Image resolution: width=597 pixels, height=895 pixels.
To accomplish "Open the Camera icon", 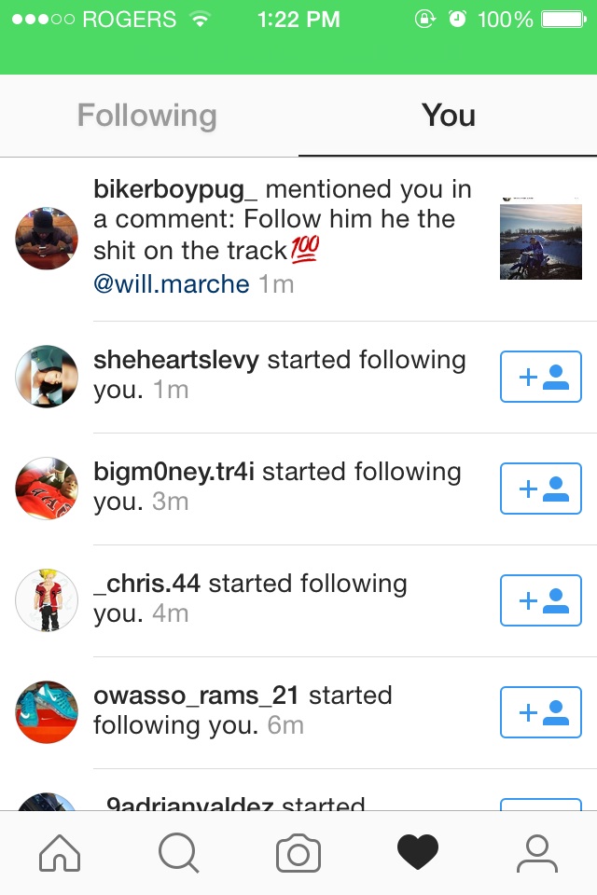I will [298, 853].
